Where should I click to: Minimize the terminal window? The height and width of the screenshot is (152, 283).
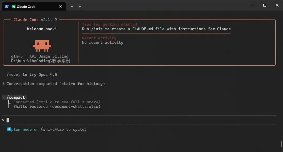pos(252,5)
